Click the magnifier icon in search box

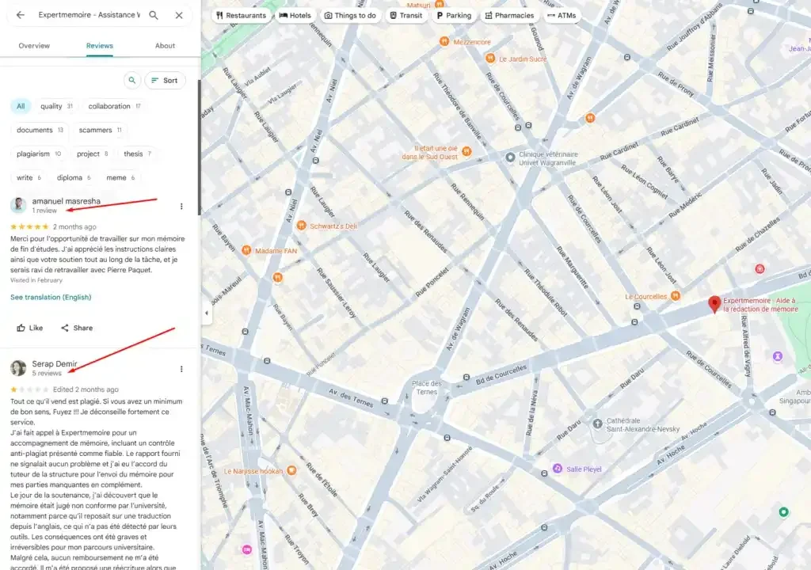click(154, 15)
